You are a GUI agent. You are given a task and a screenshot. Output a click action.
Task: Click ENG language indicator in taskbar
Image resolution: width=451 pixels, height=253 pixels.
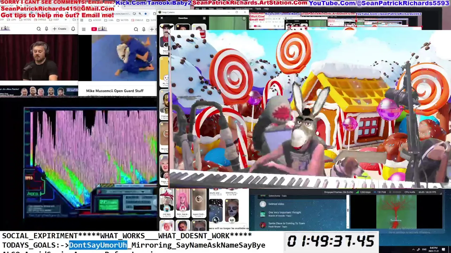coord(424,249)
